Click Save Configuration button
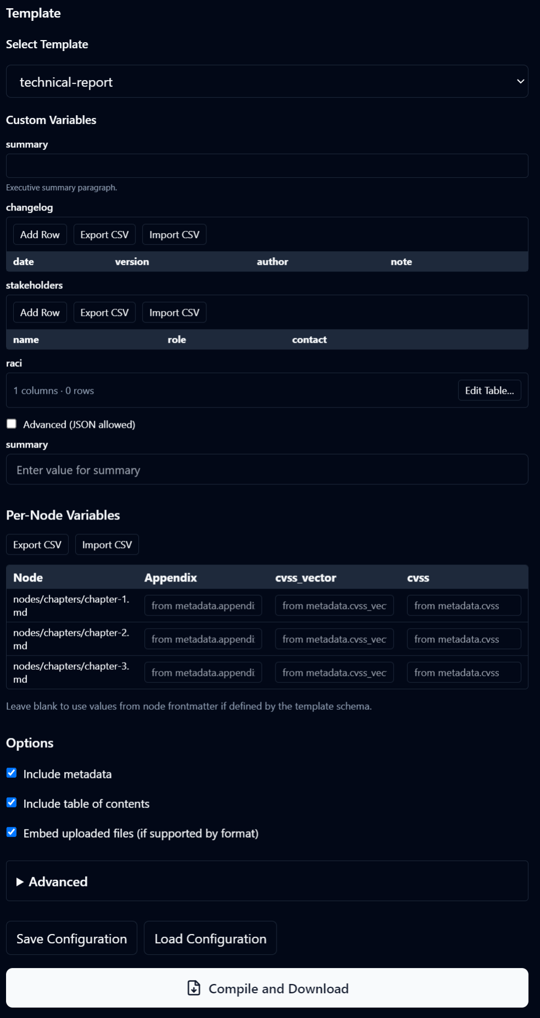Viewport: 540px width, 1018px height. point(72,938)
